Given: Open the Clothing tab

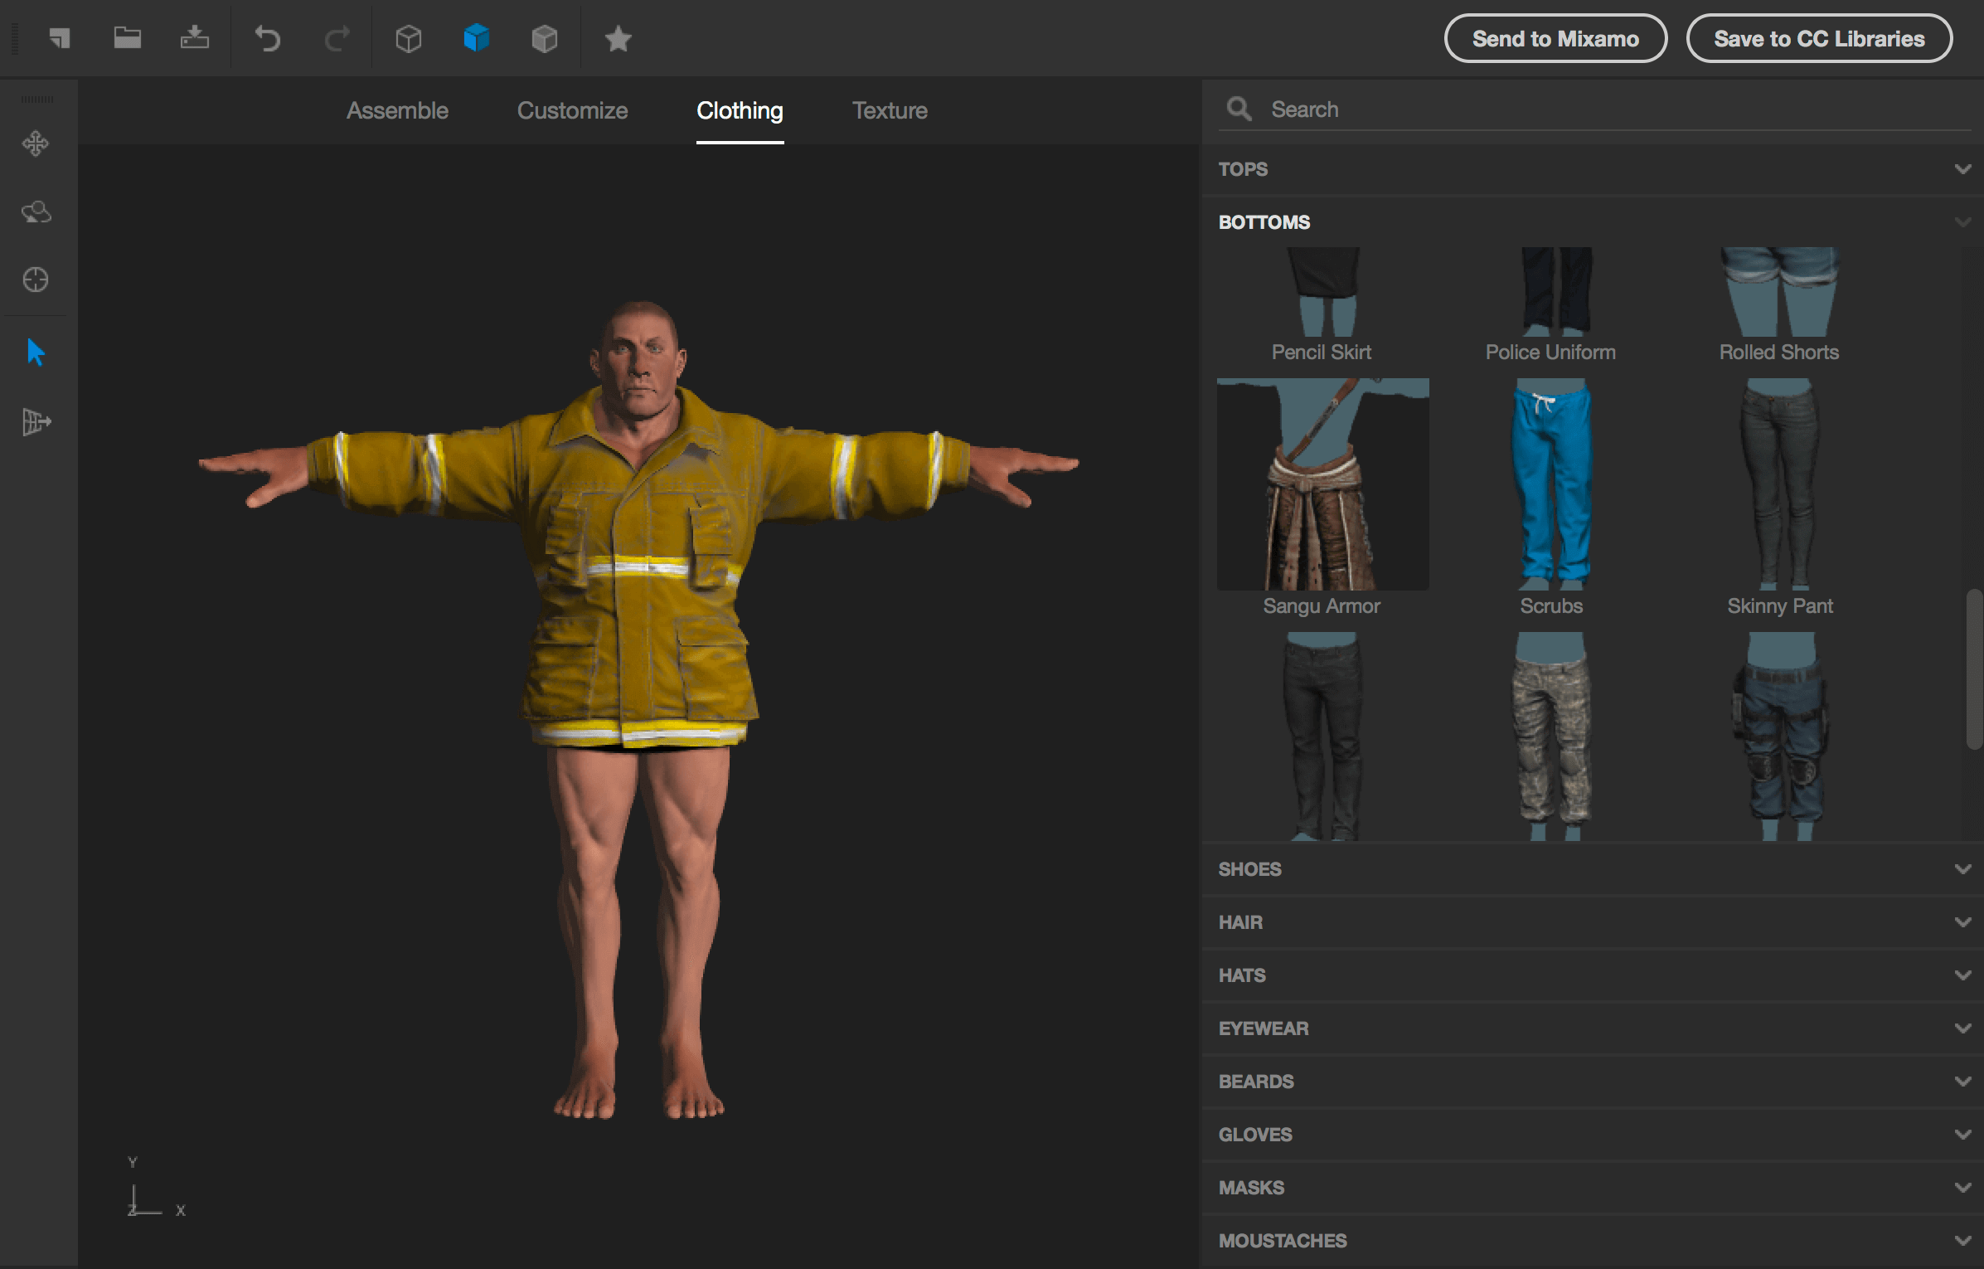Looking at the screenshot, I should (740, 110).
